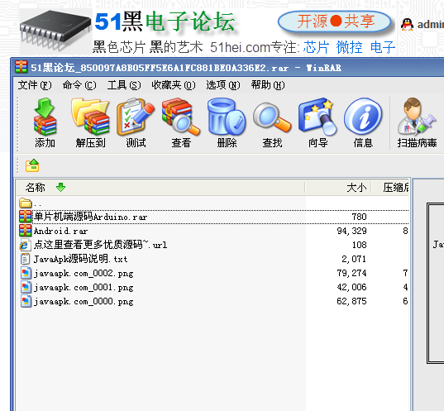Click the 压缩后 column header
Image resolution: width=444 pixels, height=411 pixels.
(391, 187)
